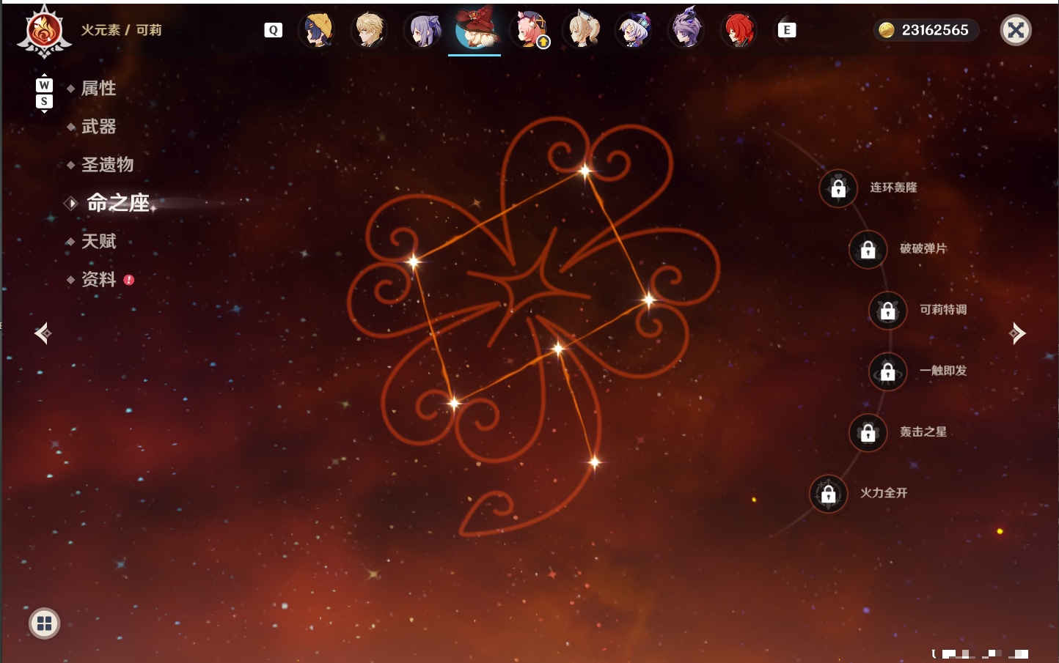Switch to the 天赋 talents menu

(x=98, y=241)
